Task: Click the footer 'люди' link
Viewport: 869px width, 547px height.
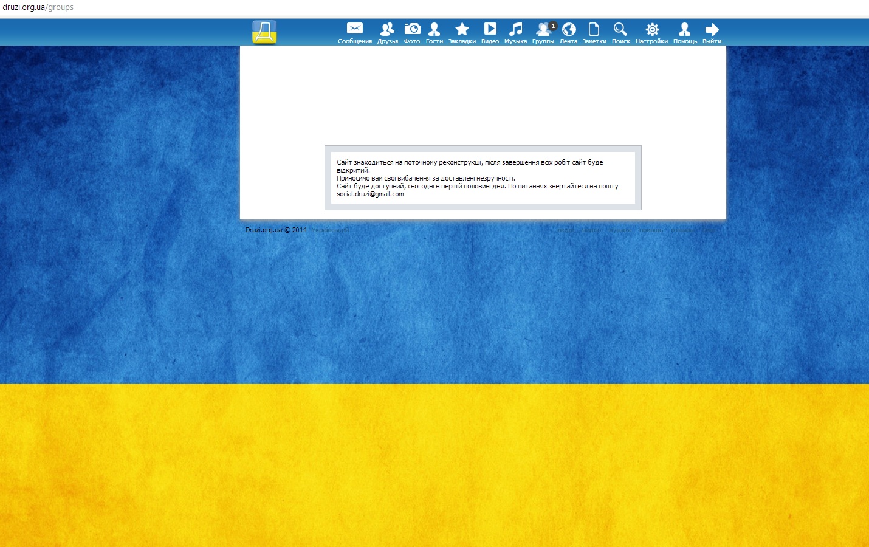Action: pos(565,230)
